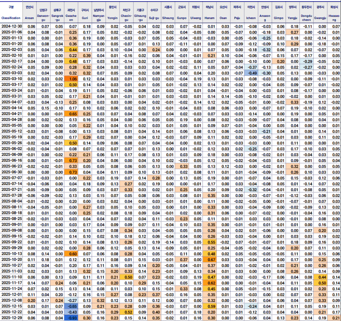
Task: Select the 2024-12-30 date row label
Action: tap(11, 26)
